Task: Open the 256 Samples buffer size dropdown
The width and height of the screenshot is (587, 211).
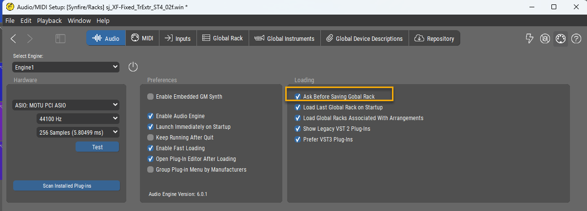Action: 78,132
